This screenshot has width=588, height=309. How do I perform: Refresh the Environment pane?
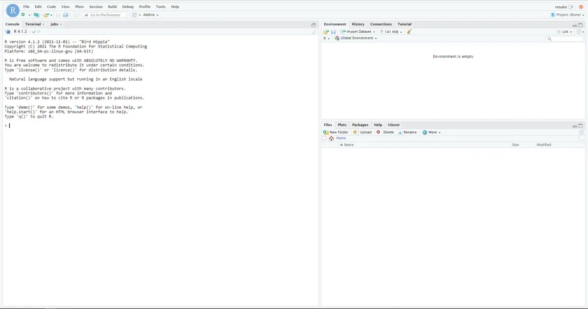(579, 32)
